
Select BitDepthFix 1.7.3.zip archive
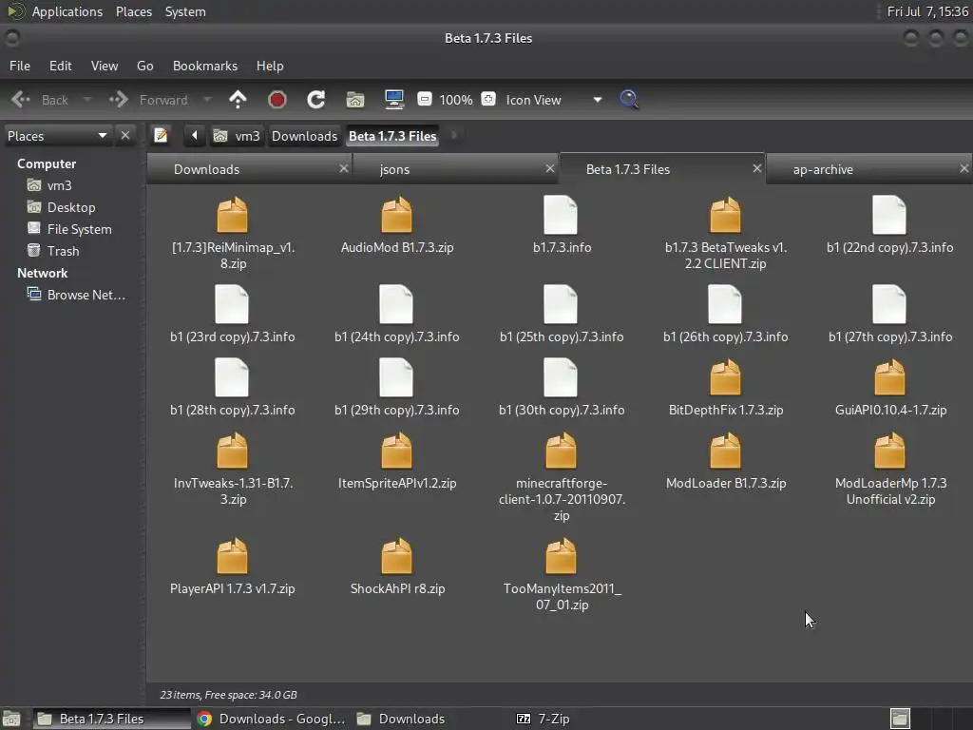[725, 388]
